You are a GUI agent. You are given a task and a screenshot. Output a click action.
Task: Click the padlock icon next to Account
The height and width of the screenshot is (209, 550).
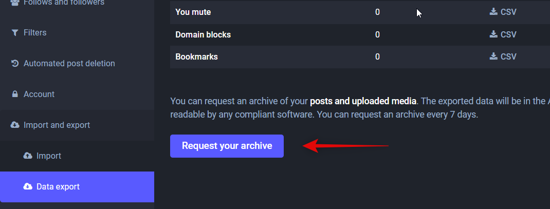point(14,94)
